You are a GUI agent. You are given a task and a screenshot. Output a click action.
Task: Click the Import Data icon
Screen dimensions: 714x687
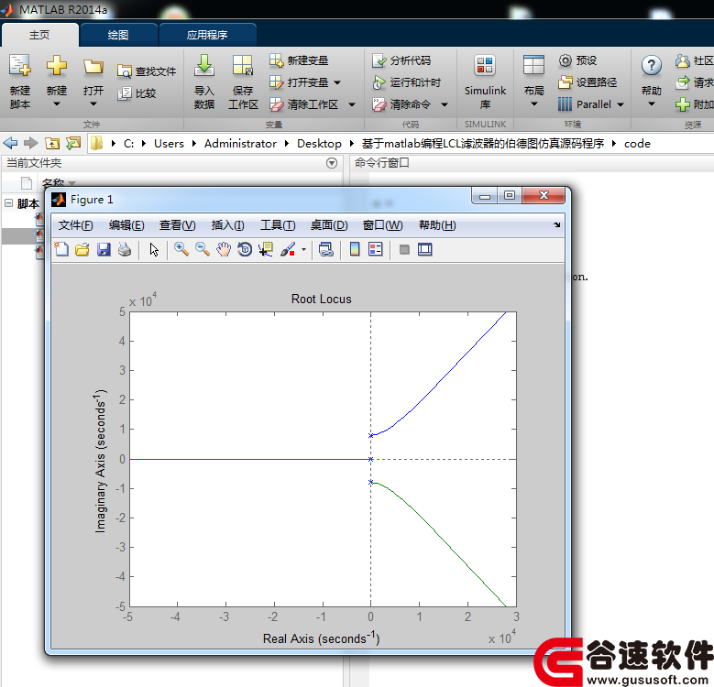tap(204, 66)
